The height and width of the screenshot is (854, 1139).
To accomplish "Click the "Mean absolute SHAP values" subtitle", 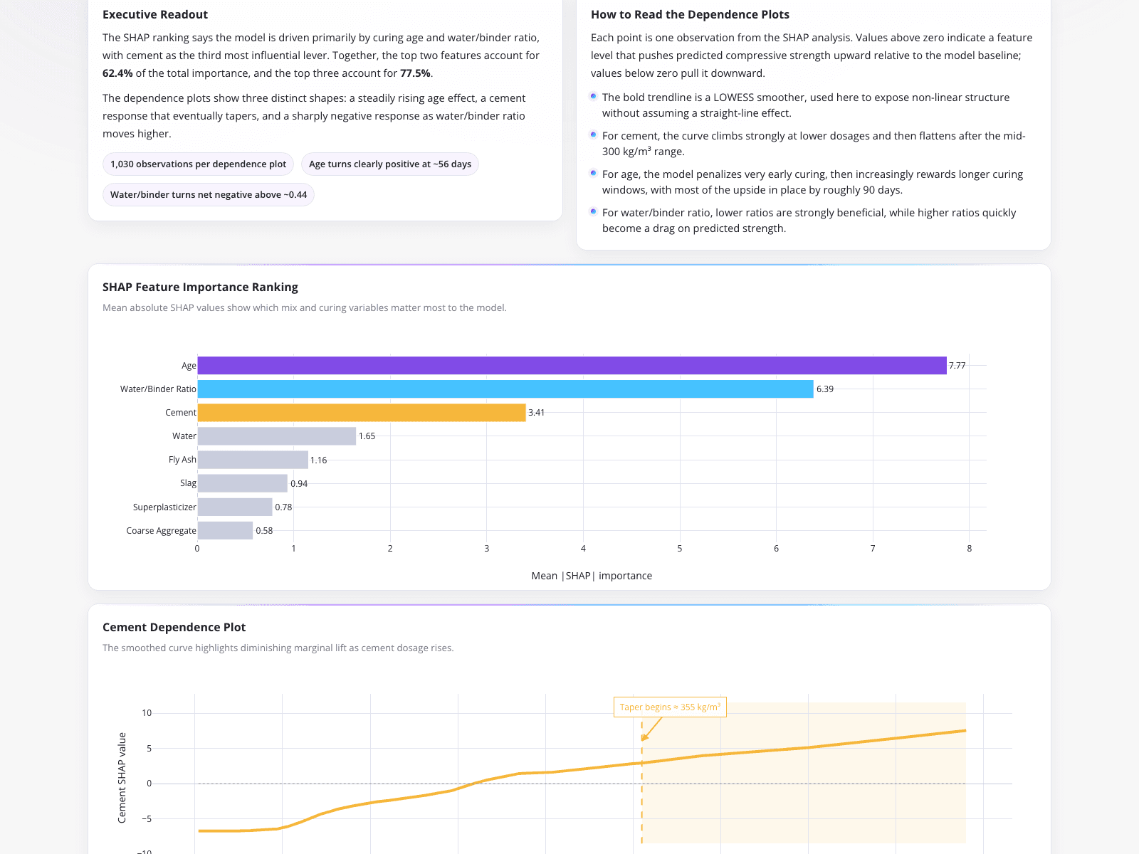I will 305,308.
